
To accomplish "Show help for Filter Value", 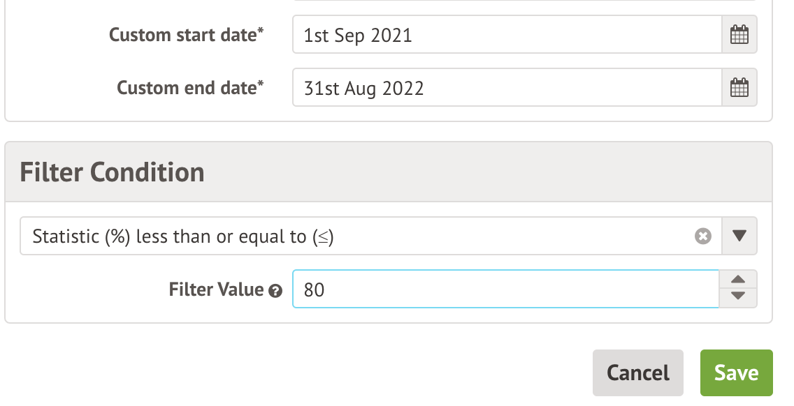I will coord(275,292).
